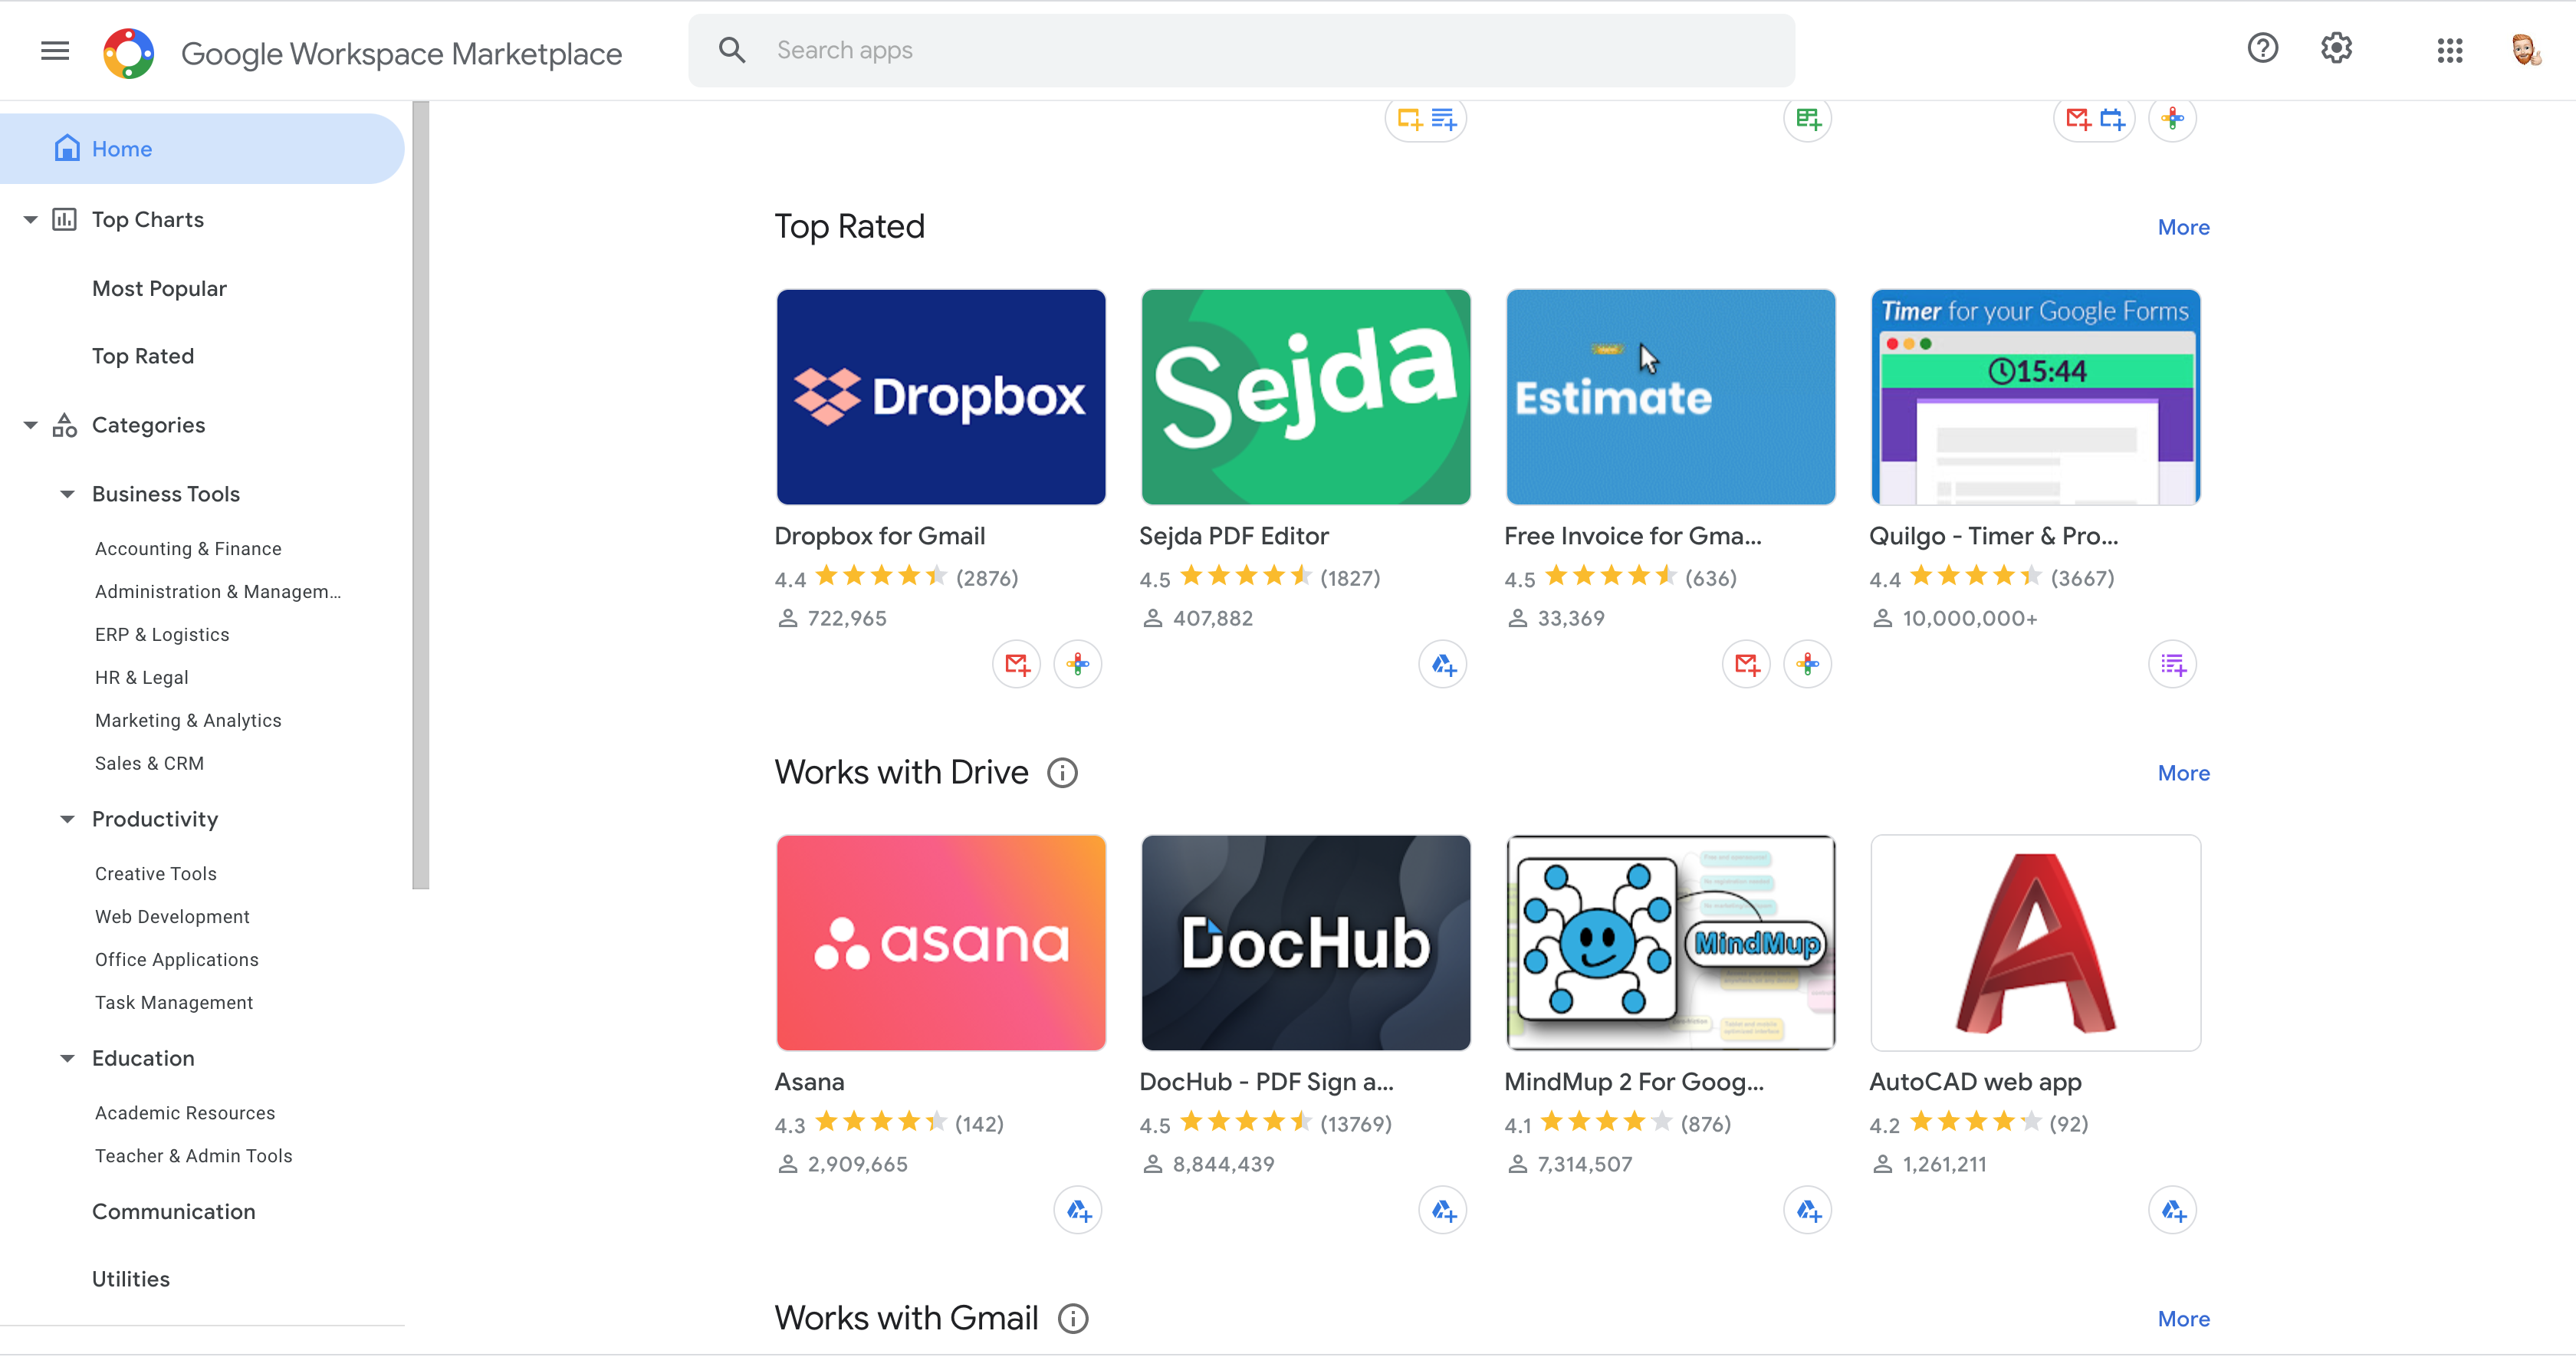The image size is (2576, 1357).
Task: Click the Drive icon under AutoCAD web app
Action: pyautogui.click(x=2173, y=1211)
